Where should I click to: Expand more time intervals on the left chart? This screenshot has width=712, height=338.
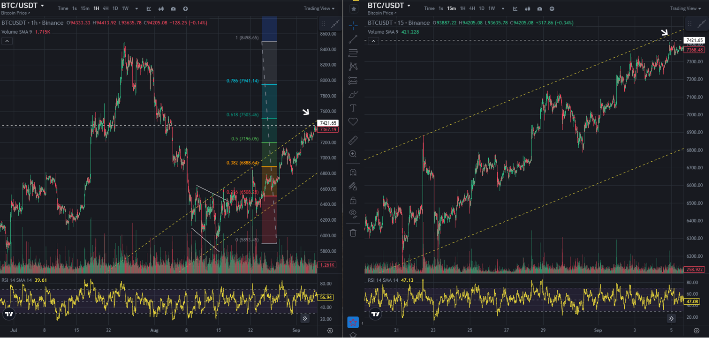coord(136,8)
